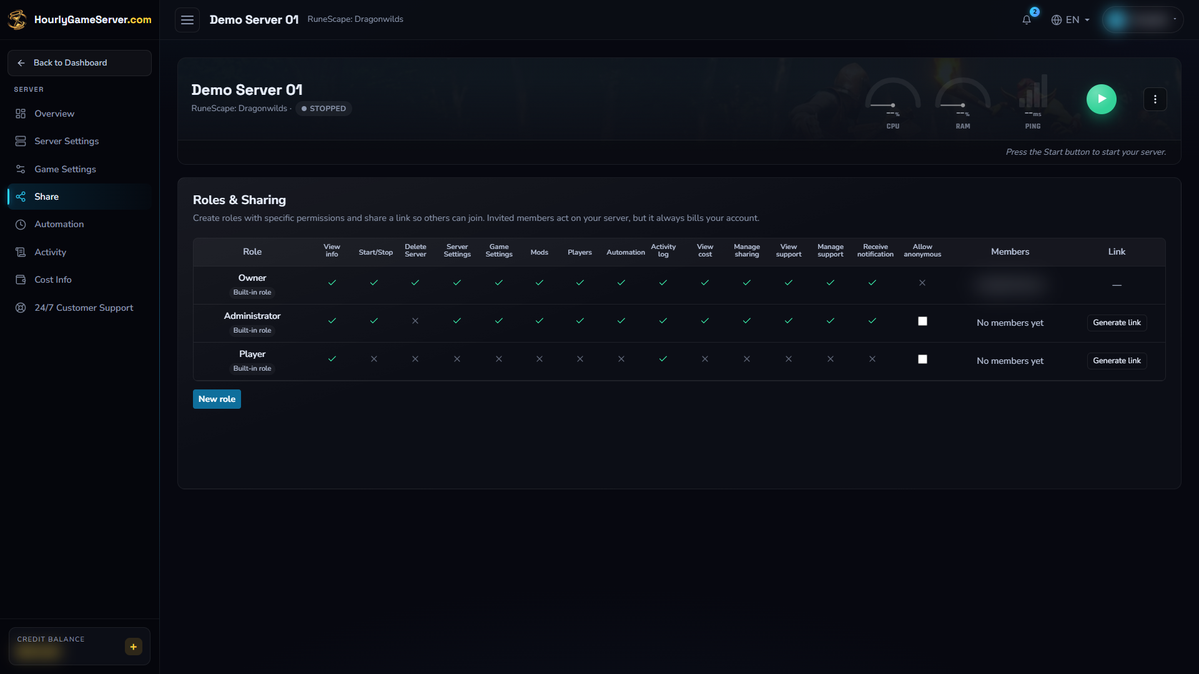The image size is (1199, 674).
Task: Open the notifications bell
Action: 1027,20
